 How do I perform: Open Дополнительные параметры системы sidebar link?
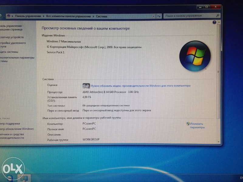17,59
